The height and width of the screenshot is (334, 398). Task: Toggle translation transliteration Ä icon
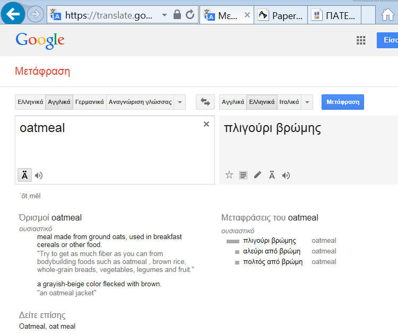[272, 175]
